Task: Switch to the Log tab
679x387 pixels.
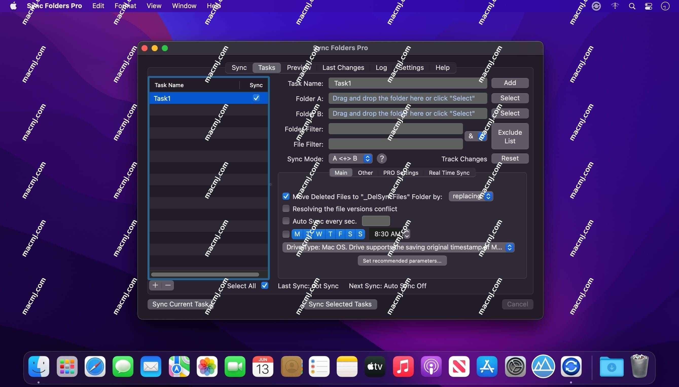Action: tap(381, 68)
